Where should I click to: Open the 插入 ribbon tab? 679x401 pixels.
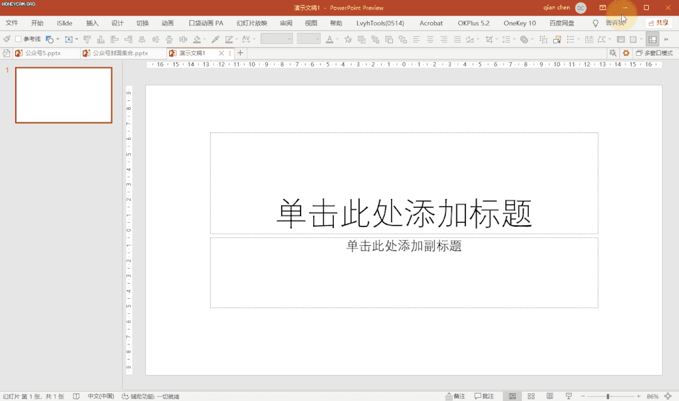coord(92,23)
